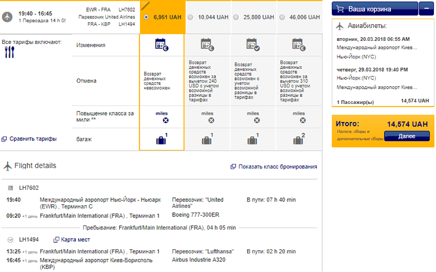Select the 6,951 UAH fare radio button
The height and width of the screenshot is (272, 436).
click(x=146, y=17)
